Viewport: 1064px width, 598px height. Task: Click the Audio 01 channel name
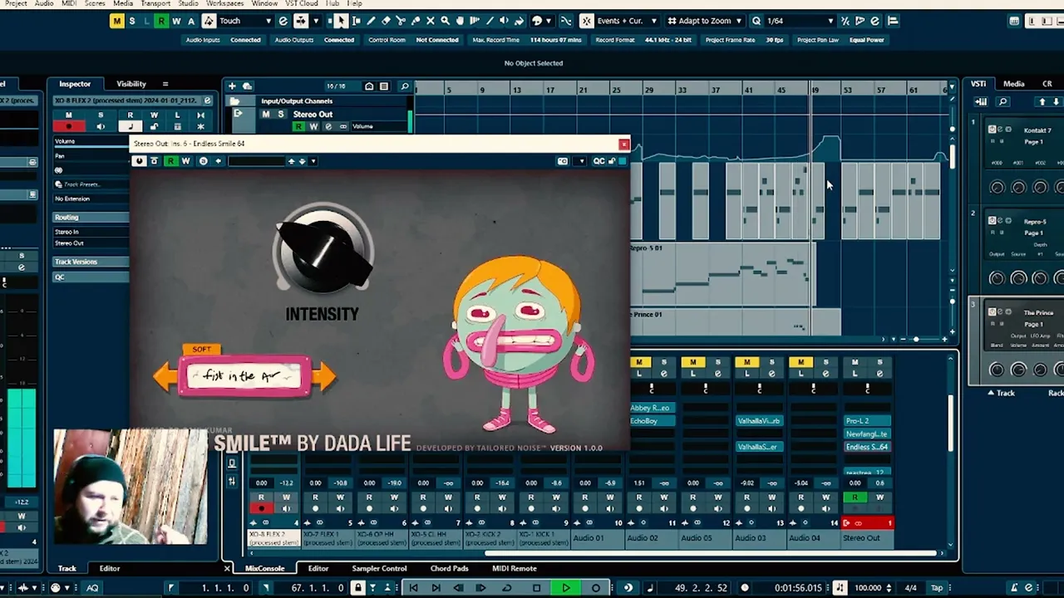coord(588,538)
